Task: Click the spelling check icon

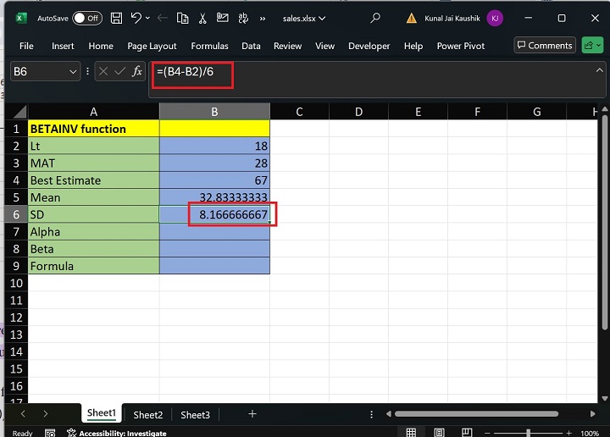Action: (243, 18)
